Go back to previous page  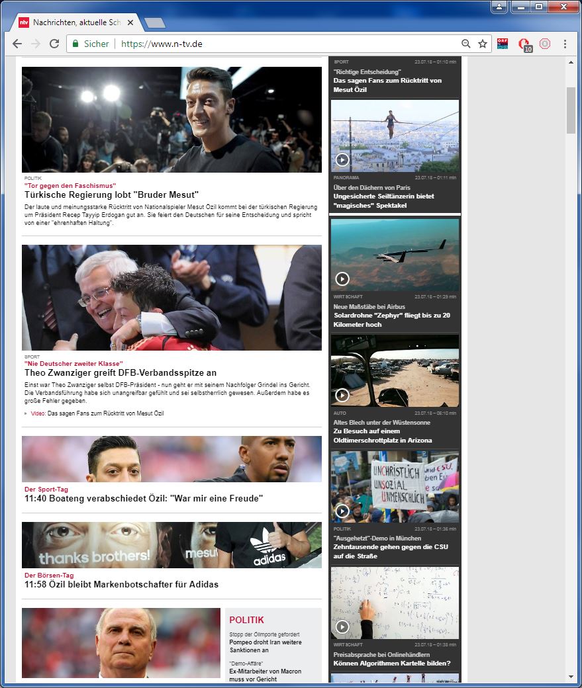(x=17, y=44)
